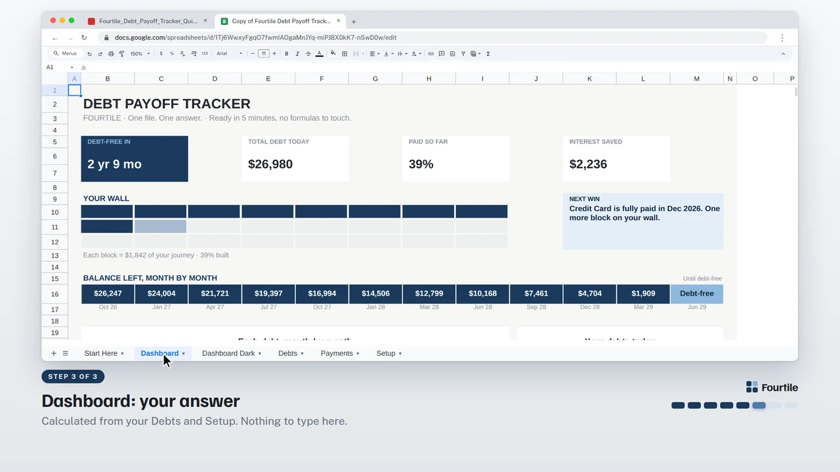Print the spreadsheet using the printer icon
The height and width of the screenshot is (472, 840).
(111, 54)
